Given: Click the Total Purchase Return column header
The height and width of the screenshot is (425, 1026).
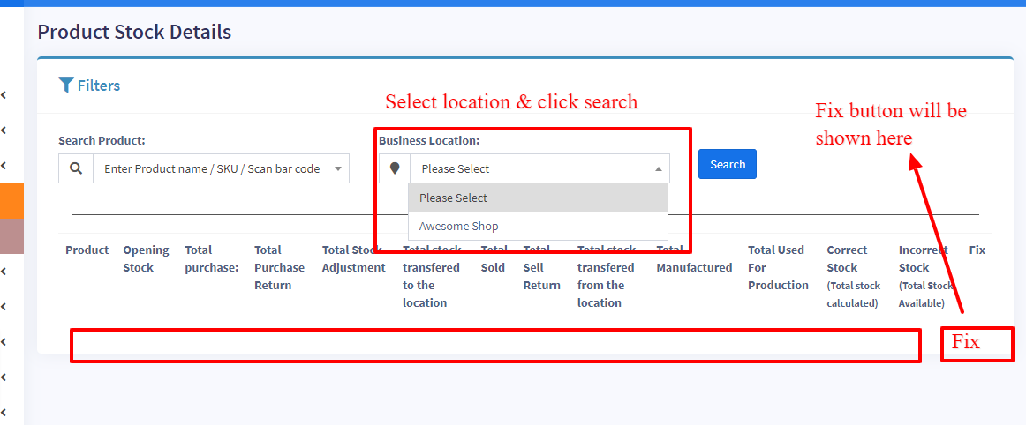Looking at the screenshot, I should [281, 267].
